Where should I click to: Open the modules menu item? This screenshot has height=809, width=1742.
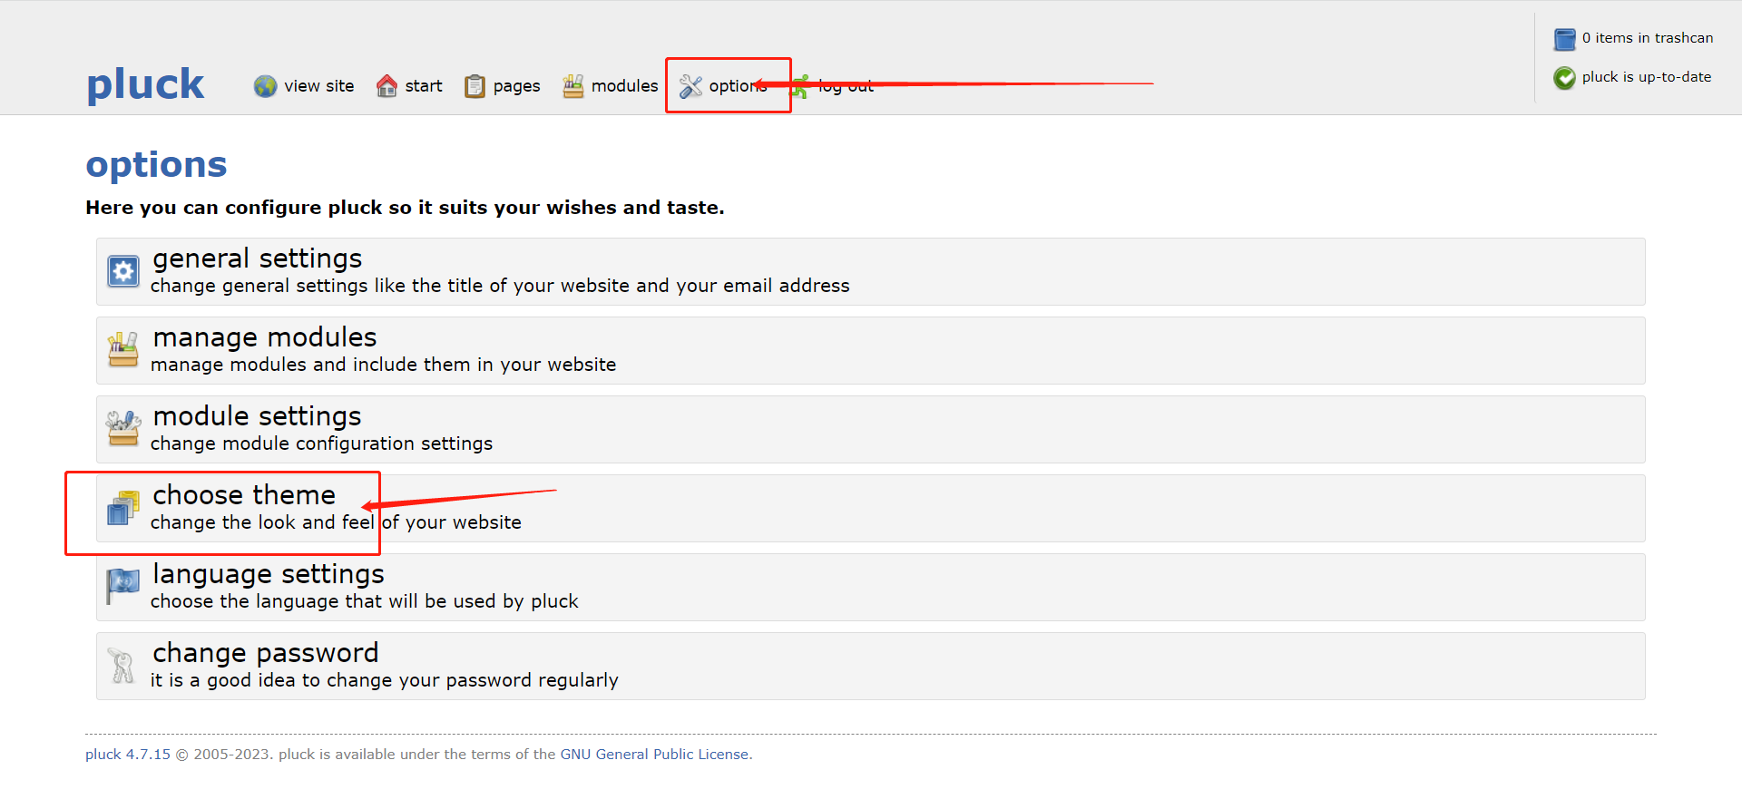tap(624, 86)
